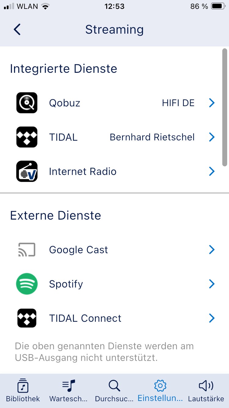Tap the green Spotify logo
Viewport: 229px width, 408px height.
pos(27,284)
